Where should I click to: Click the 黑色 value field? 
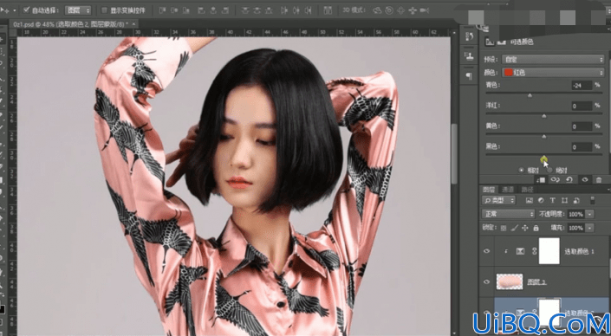pos(582,147)
